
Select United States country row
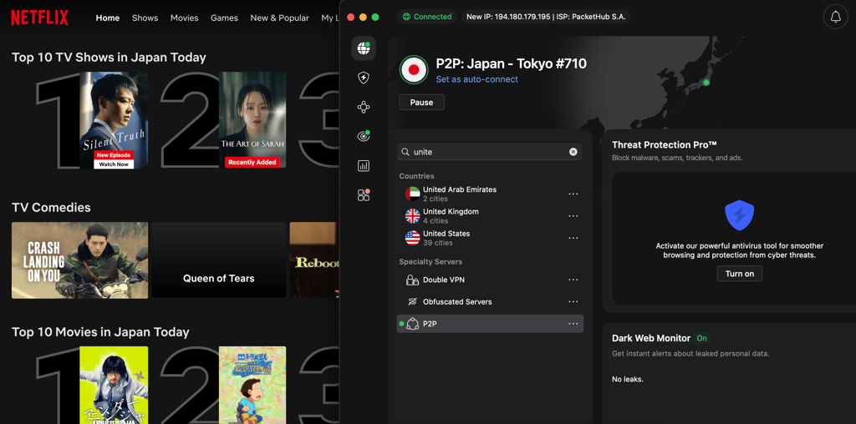(490, 238)
